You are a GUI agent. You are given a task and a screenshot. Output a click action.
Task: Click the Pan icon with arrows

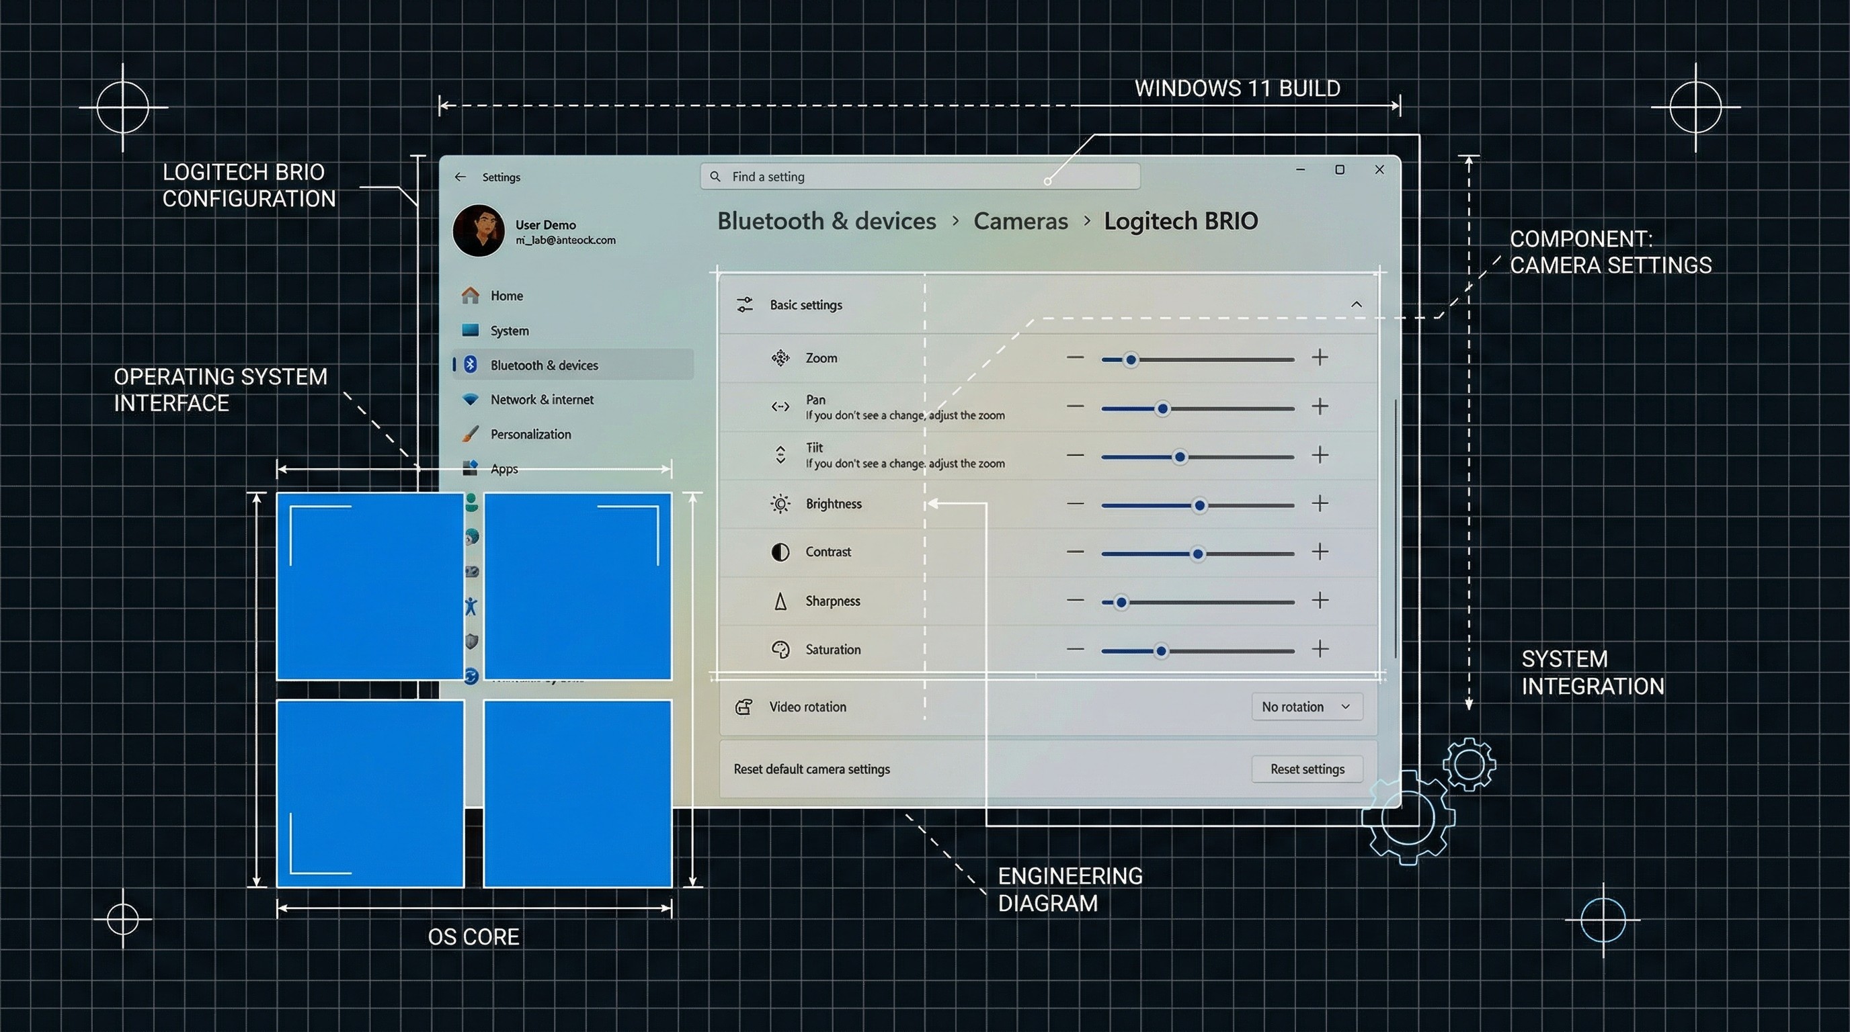tap(780, 407)
